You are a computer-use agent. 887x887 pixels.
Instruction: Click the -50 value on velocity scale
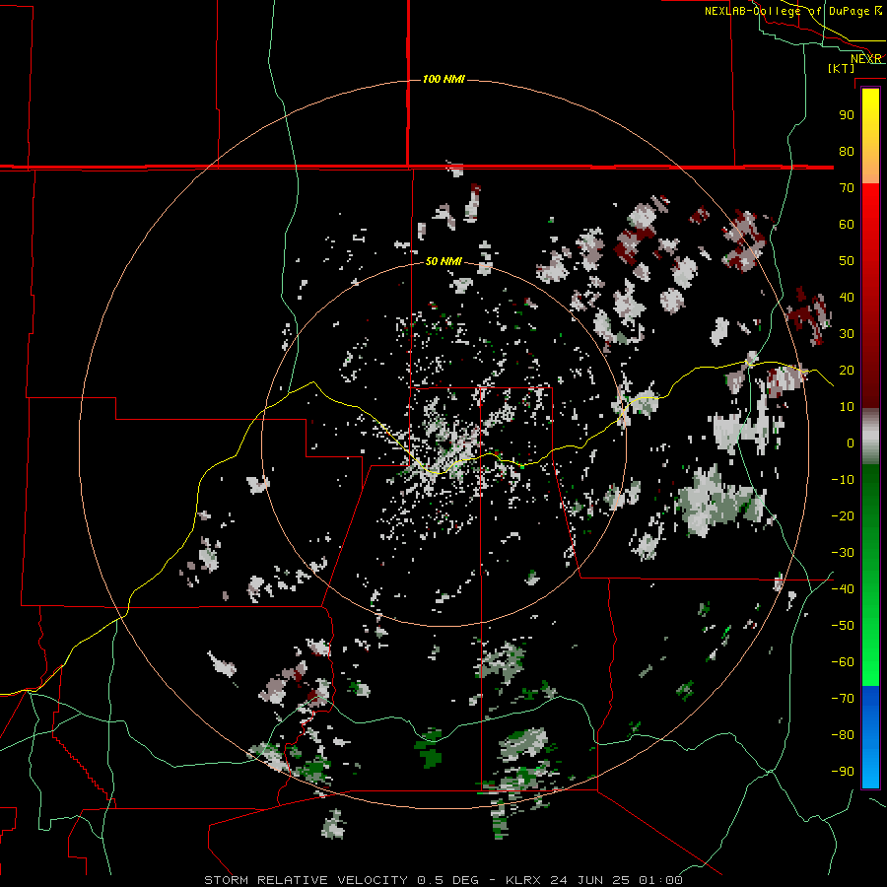843,626
